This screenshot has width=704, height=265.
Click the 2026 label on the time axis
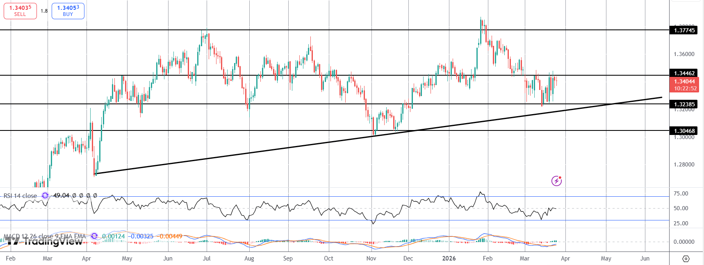(449, 258)
